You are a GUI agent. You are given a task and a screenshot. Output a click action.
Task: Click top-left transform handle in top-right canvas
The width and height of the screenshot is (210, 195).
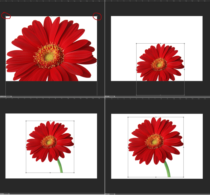(136, 43)
